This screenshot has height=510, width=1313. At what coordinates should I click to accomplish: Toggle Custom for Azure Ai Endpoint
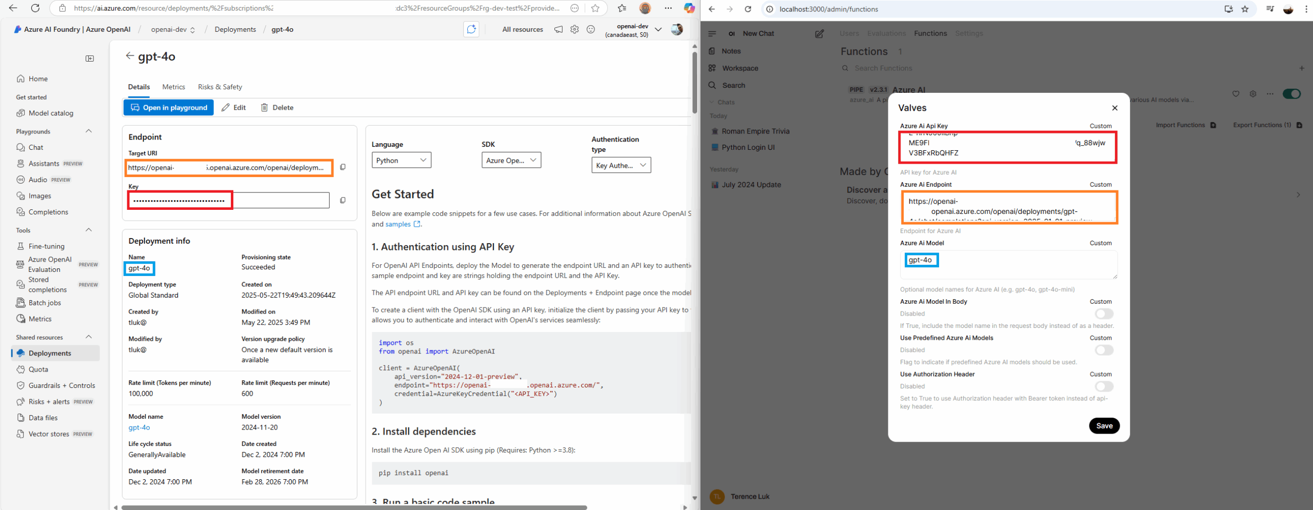pyautogui.click(x=1101, y=184)
